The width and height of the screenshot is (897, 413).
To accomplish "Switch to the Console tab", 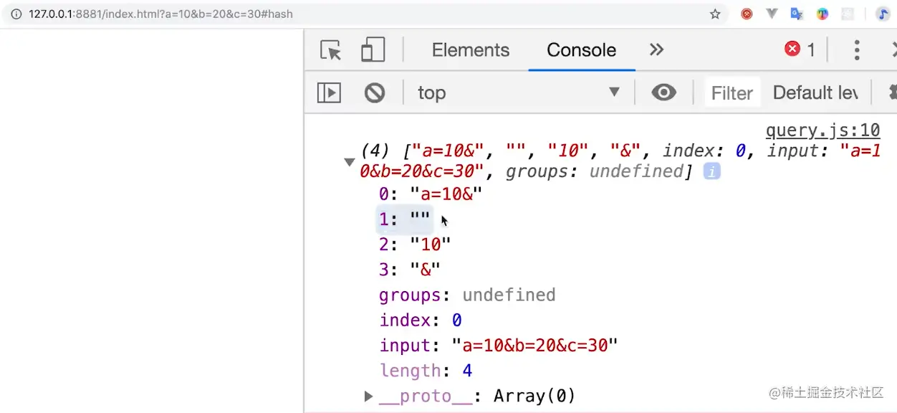I will (581, 50).
